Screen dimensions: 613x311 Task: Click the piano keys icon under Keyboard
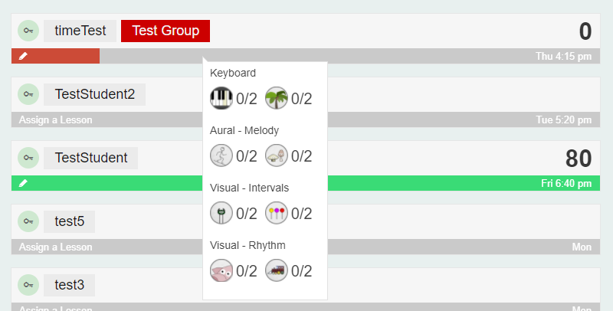(221, 98)
